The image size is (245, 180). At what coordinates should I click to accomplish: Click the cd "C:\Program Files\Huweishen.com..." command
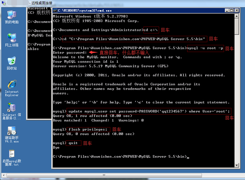tap(134, 39)
